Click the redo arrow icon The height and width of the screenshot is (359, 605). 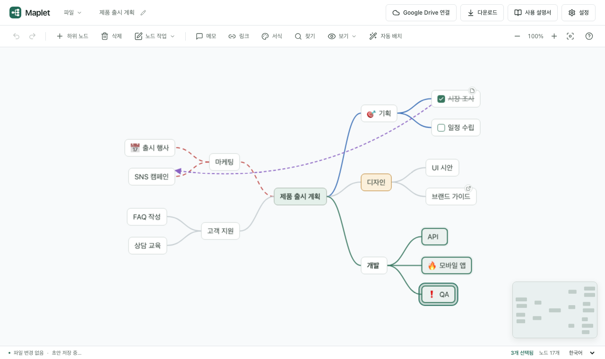[32, 36]
